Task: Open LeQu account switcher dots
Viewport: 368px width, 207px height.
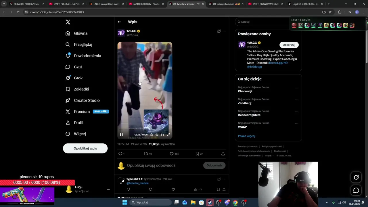Action: (x=108, y=189)
